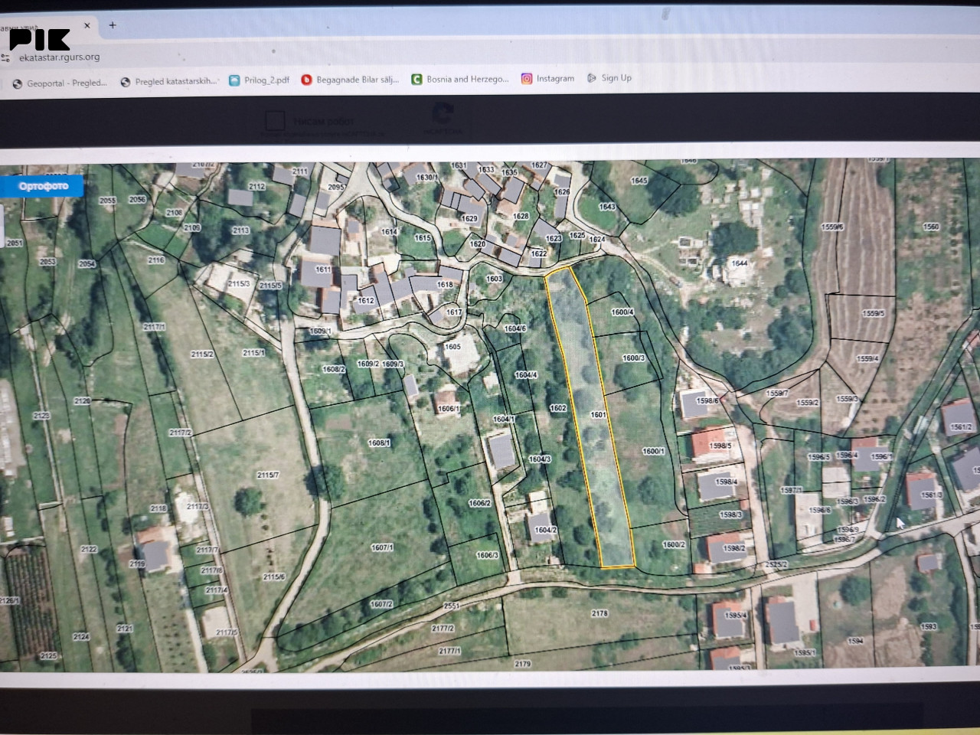Open the Begagnade Bilar sälj bookmark
This screenshot has height=735, width=980.
(351, 79)
